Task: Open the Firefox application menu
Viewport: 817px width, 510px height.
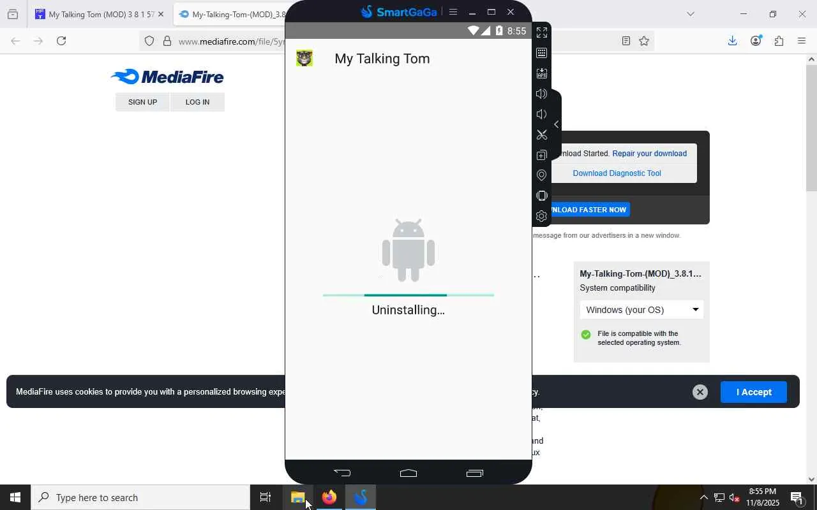Action: [802, 41]
